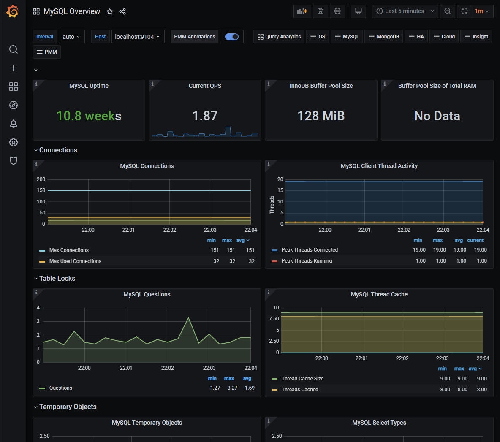
Task: Toggle the Threads Cached legend series
Action: pyautogui.click(x=300, y=389)
